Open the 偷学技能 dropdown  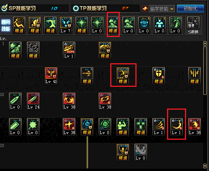tap(158, 9)
